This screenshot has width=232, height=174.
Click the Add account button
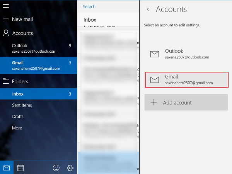pyautogui.click(x=186, y=103)
